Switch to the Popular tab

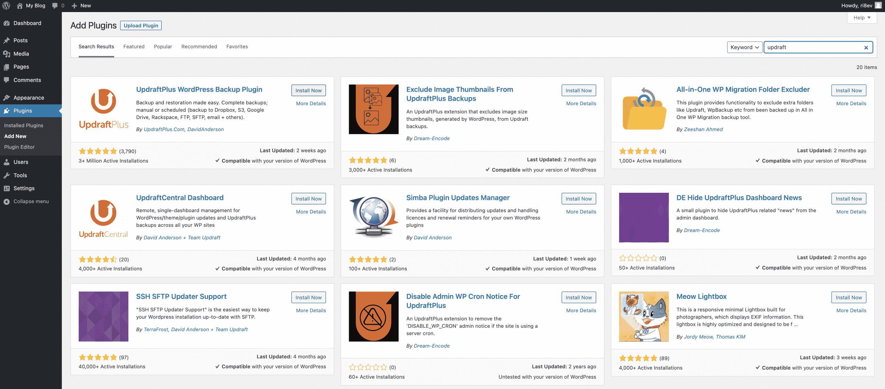pyautogui.click(x=163, y=47)
